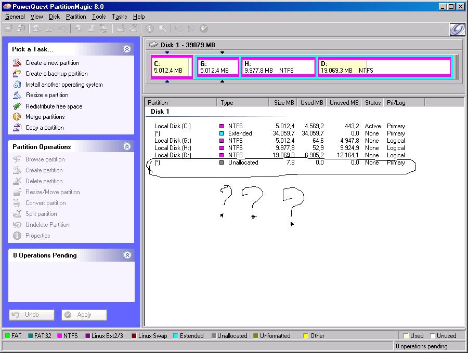Viewport: 468px width, 353px height.
Task: Click the Status column header
Action: tap(372, 102)
